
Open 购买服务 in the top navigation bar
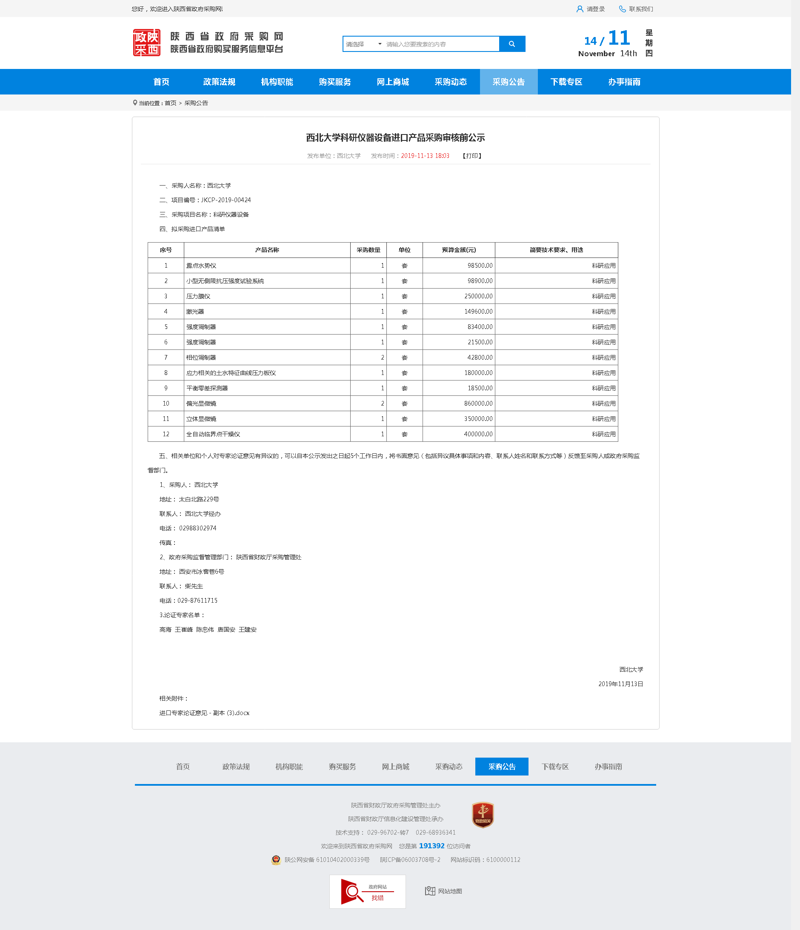click(x=335, y=82)
